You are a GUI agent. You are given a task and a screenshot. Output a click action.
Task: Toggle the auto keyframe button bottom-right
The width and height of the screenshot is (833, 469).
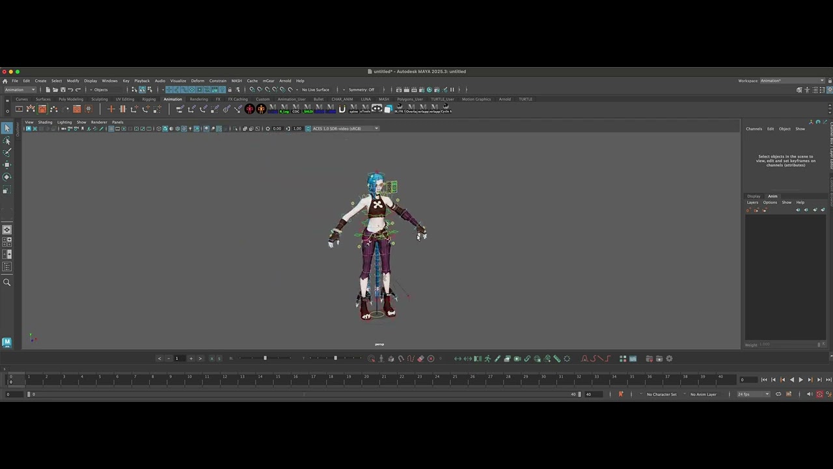pyautogui.click(x=819, y=394)
